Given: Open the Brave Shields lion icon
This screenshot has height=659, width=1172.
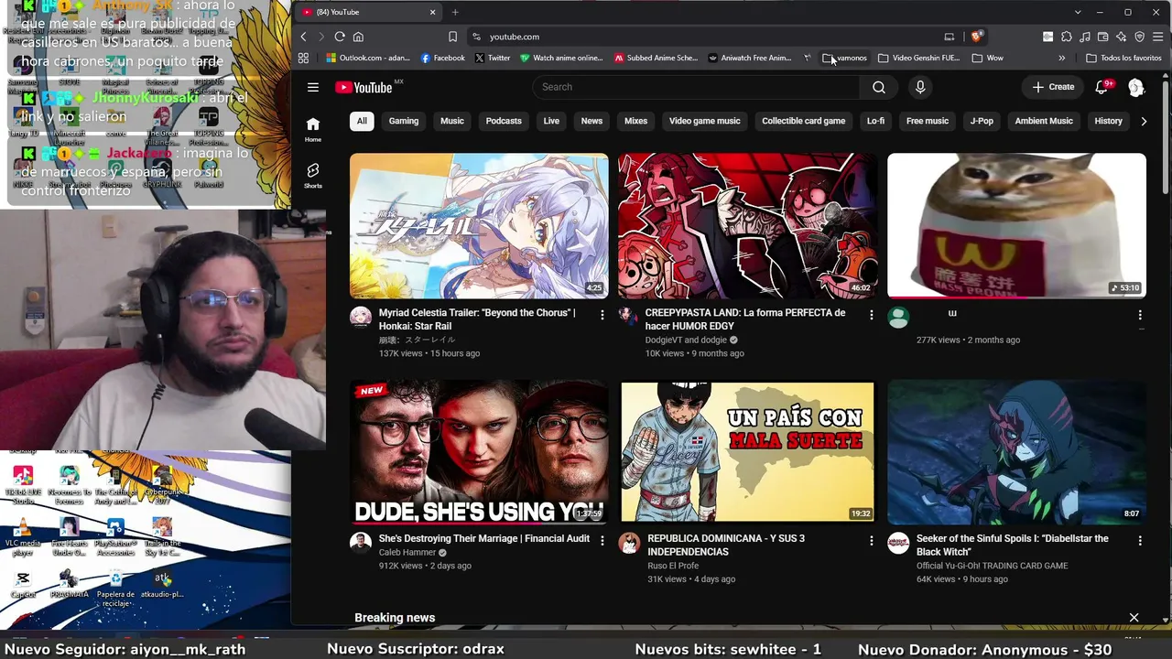Looking at the screenshot, I should click(x=976, y=37).
